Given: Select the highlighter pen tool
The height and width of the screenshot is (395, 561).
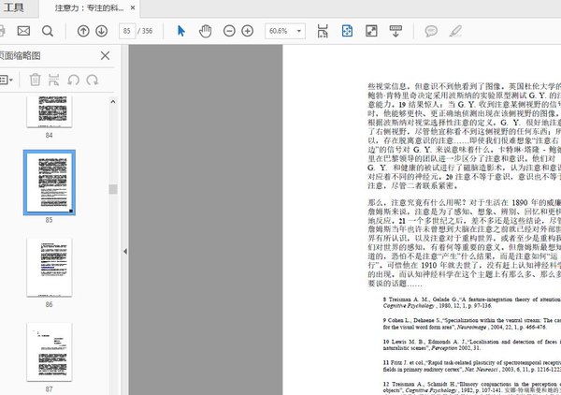Looking at the screenshot, I should pyautogui.click(x=455, y=31).
